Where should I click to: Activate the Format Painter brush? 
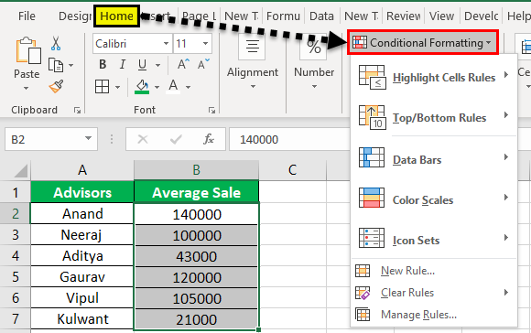56,86
